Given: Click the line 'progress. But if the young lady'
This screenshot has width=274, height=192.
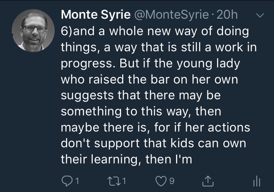Looking at the screenshot, I should [x=150, y=63].
